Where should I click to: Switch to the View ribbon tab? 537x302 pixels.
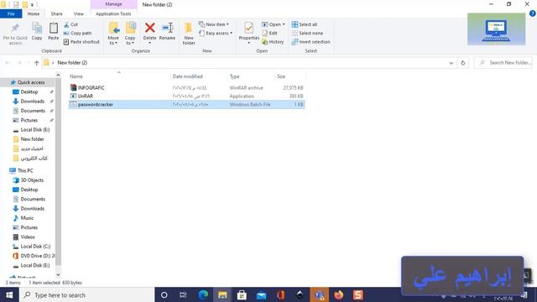78,13
